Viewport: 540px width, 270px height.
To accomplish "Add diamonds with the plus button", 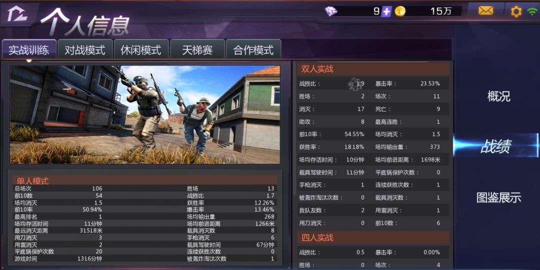I will click(x=386, y=11).
